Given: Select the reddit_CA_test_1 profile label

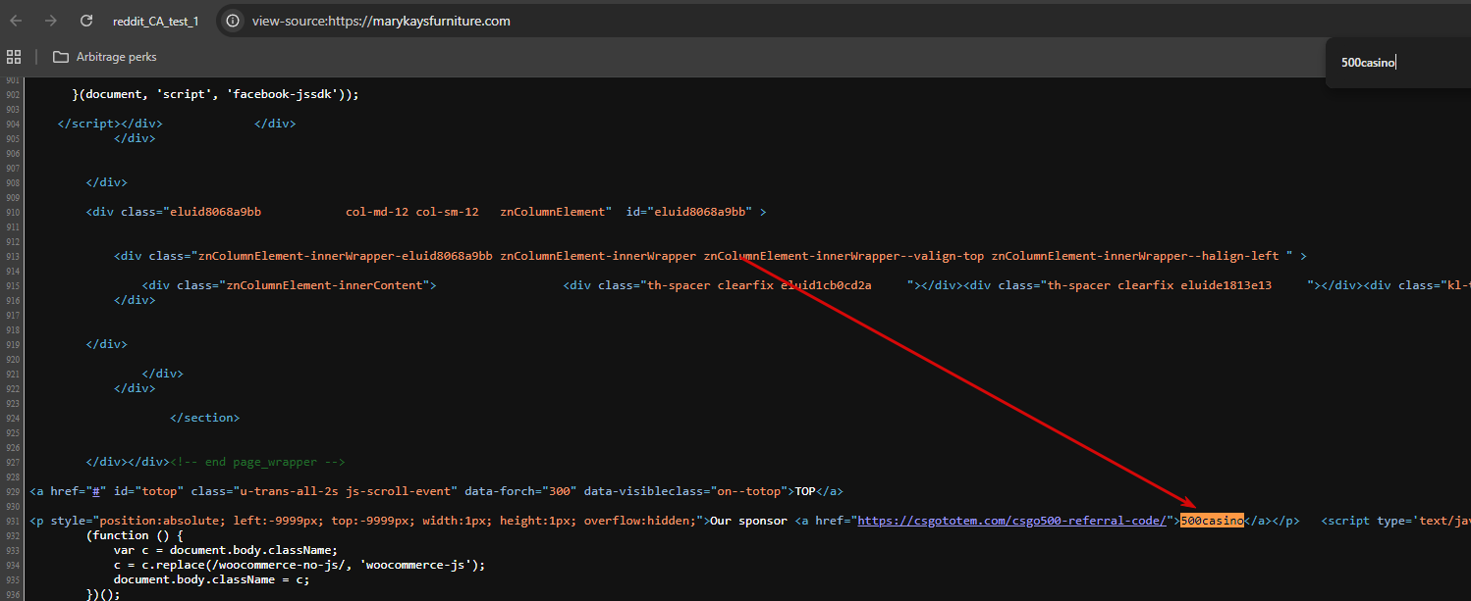Looking at the screenshot, I should (x=155, y=21).
